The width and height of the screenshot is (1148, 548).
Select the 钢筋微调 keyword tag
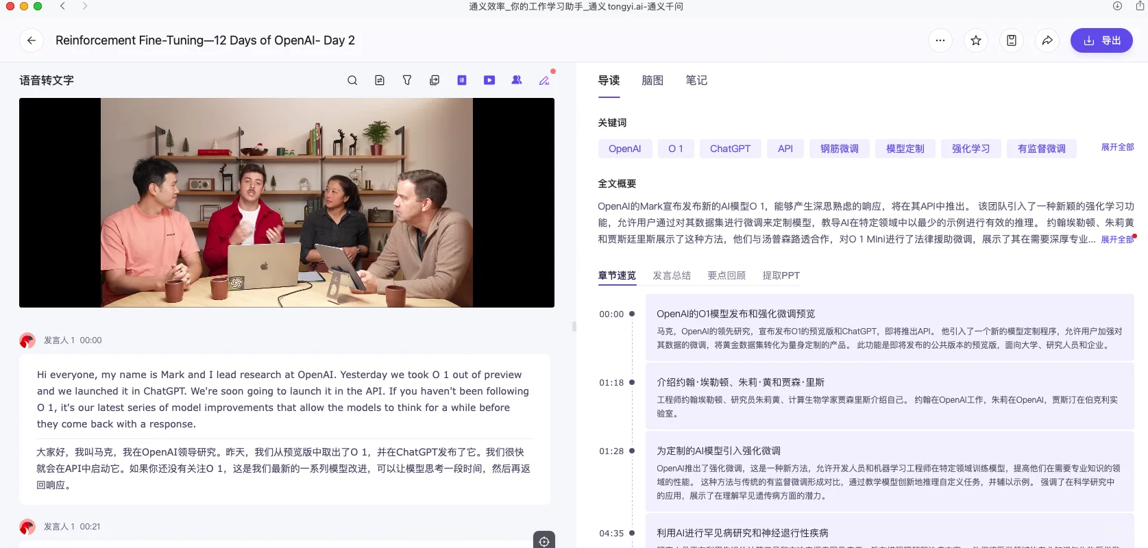[840, 149]
